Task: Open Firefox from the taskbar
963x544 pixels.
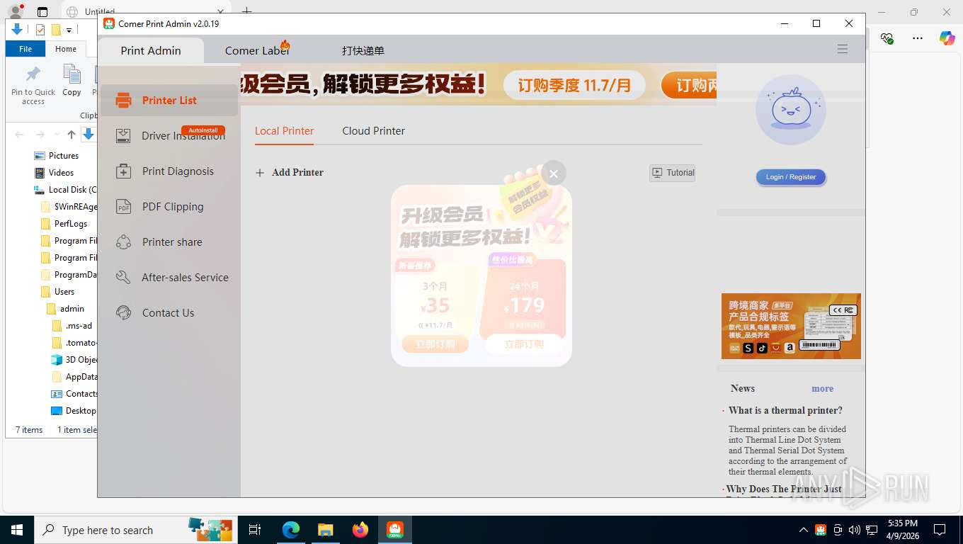Action: 360,530
